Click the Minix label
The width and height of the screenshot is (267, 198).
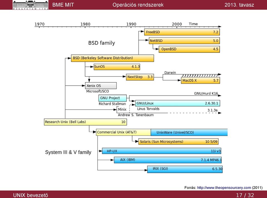122,109
